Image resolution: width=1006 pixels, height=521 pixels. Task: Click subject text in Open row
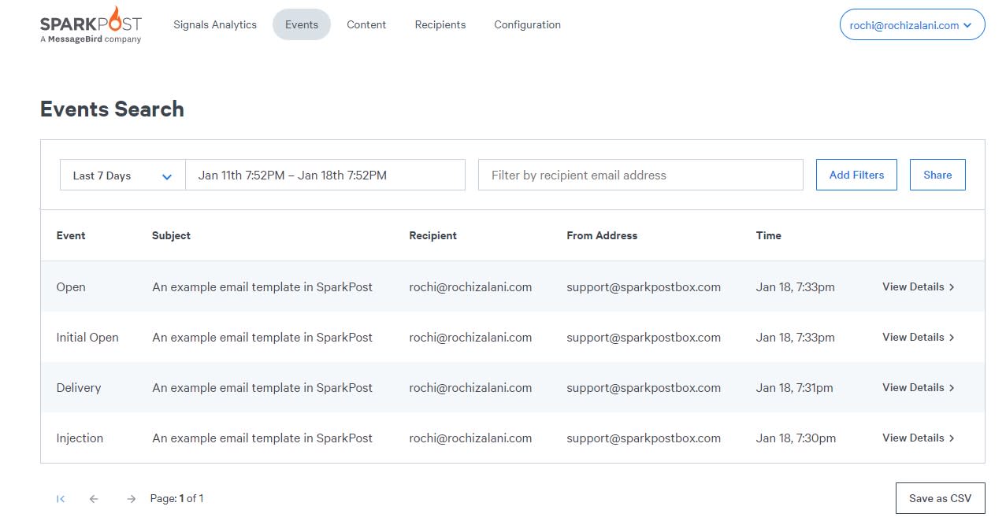(x=262, y=287)
